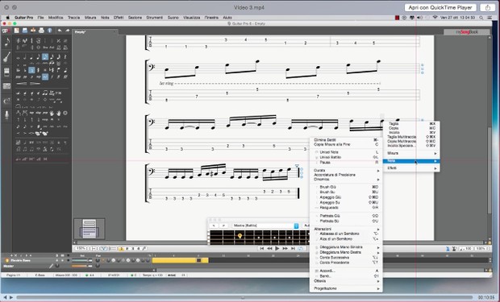Click the save disk icon in toolbar
Screen dimensions: 500x302
click(24, 31)
